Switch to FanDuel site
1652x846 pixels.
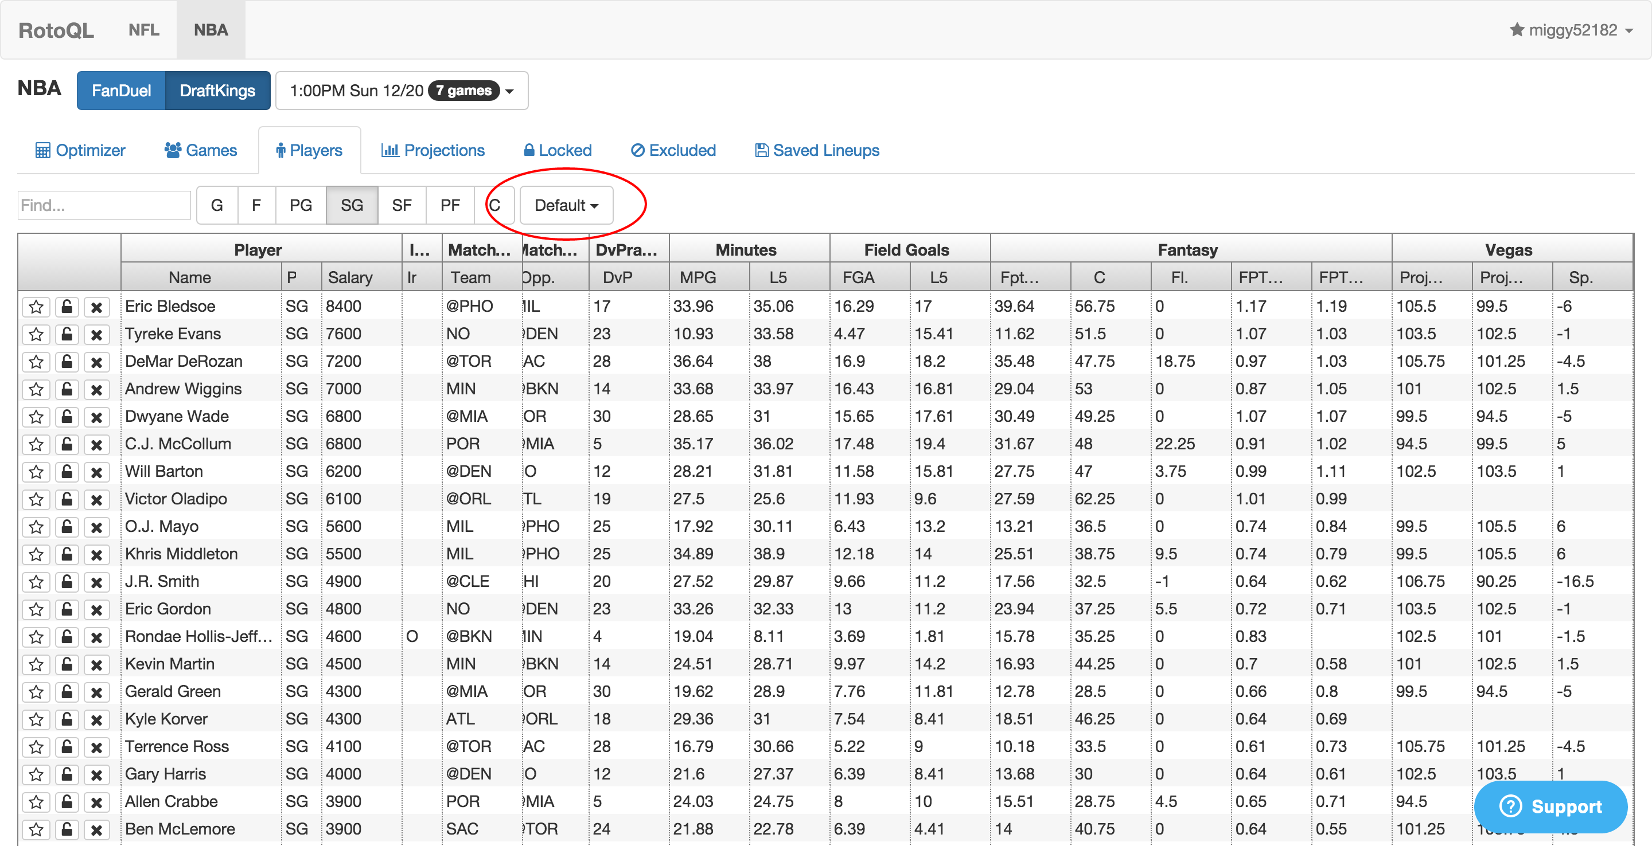click(121, 91)
